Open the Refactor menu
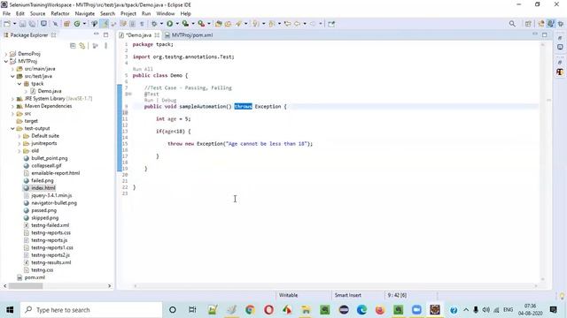Image resolution: width=567 pixels, height=318 pixels. (60, 13)
